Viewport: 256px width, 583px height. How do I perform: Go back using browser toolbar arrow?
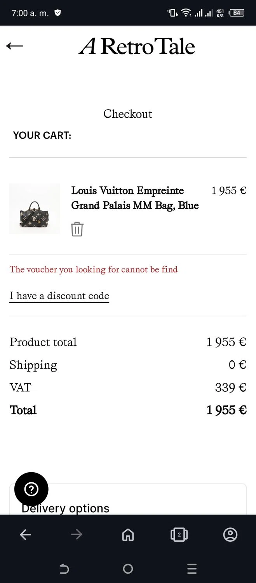click(26, 535)
